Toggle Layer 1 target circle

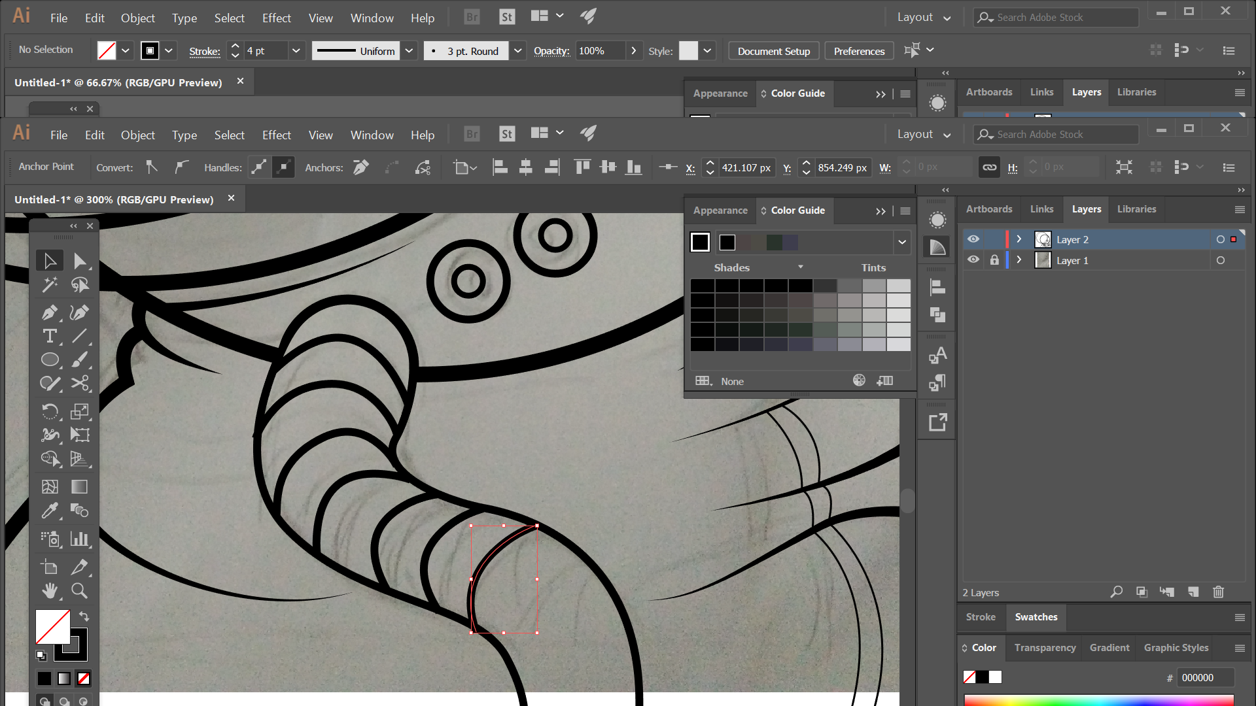(1220, 260)
